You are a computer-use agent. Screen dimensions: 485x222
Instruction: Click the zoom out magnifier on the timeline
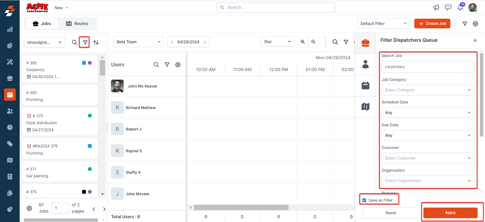tap(313, 42)
